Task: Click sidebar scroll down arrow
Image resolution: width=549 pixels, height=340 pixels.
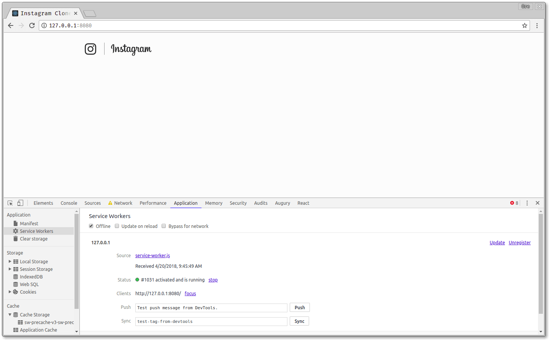Action: click(76, 332)
